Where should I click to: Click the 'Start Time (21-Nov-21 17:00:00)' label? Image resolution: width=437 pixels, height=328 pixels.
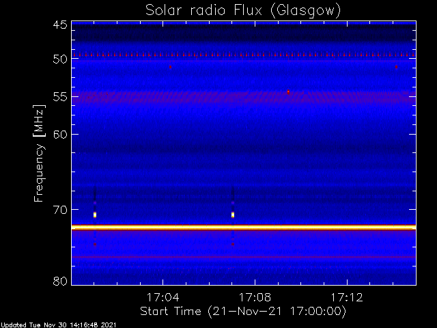(x=243, y=312)
